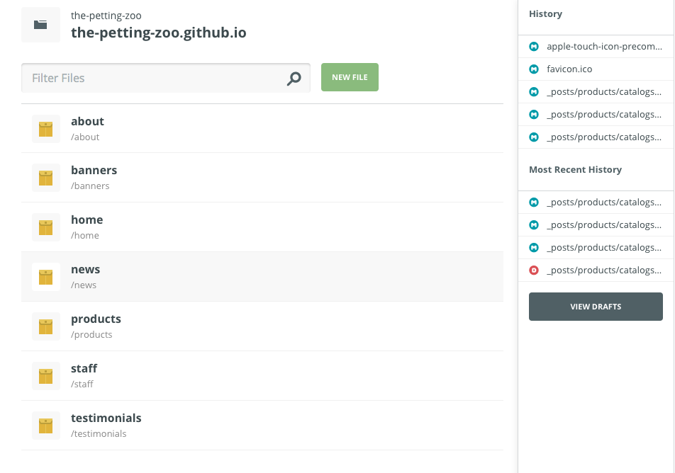Create a file with the NEW FILE button
This screenshot has width=675, height=473.
click(350, 77)
